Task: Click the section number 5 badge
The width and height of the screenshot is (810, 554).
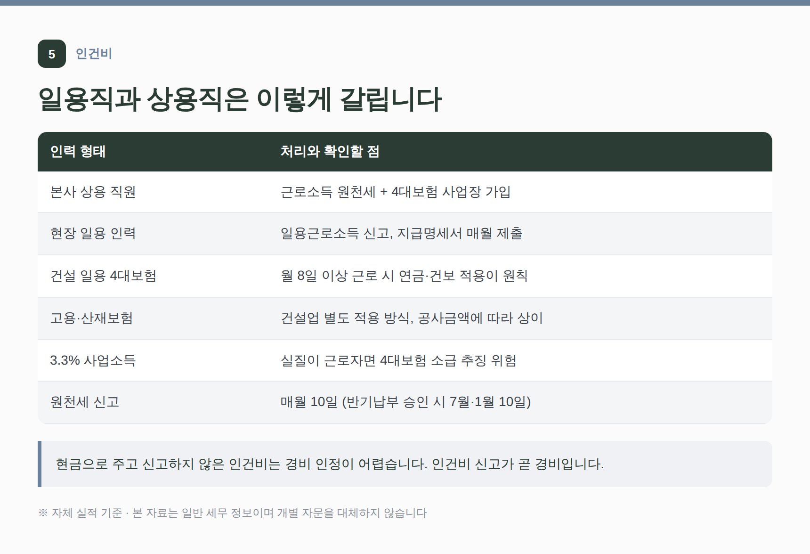Action: click(52, 54)
